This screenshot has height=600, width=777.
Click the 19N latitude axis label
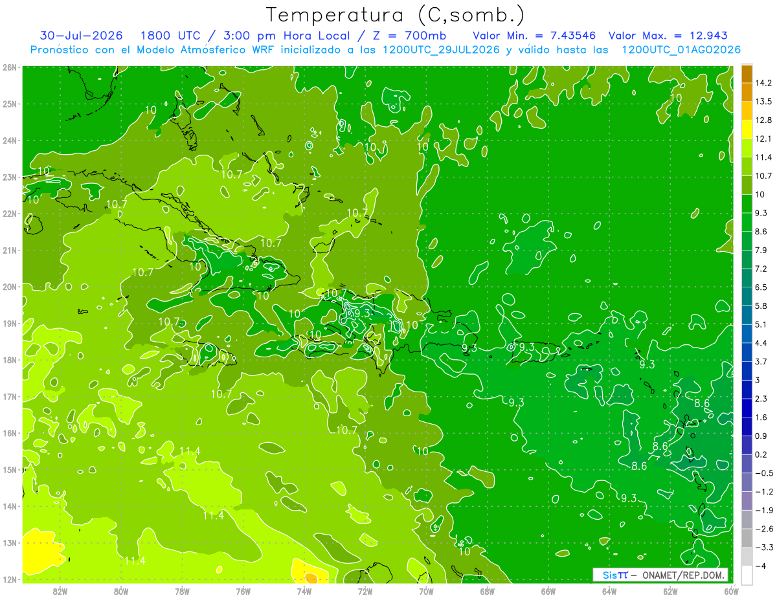point(9,323)
